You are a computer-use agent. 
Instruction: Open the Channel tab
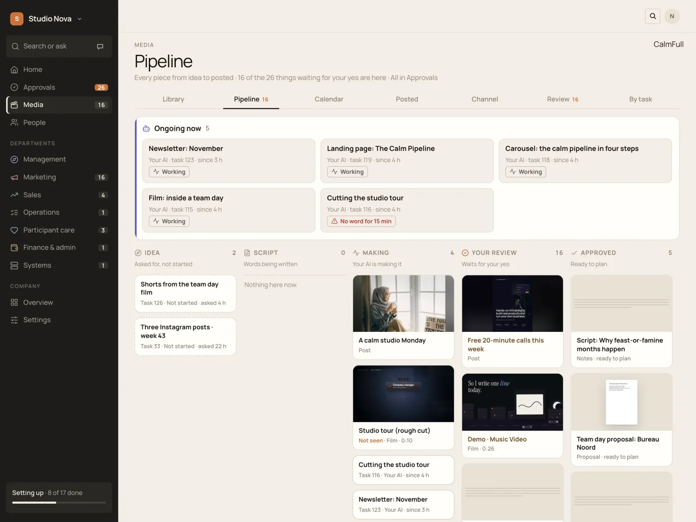click(x=485, y=99)
